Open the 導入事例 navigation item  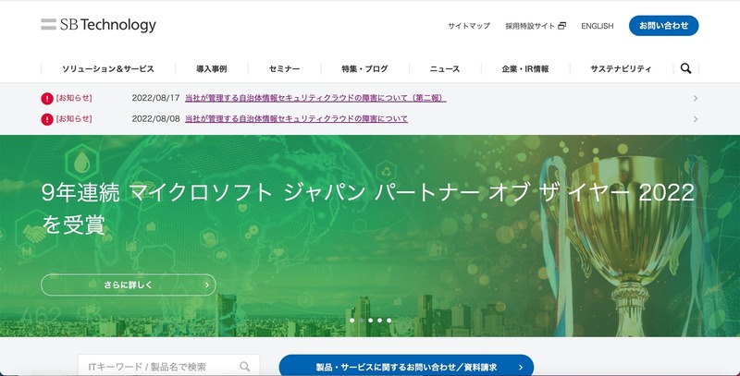pyautogui.click(x=211, y=69)
